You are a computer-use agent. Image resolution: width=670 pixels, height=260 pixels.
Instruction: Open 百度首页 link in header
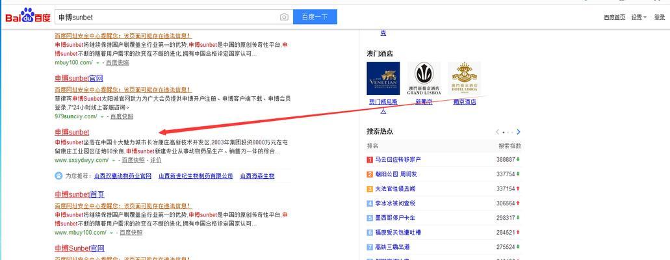pyautogui.click(x=615, y=17)
